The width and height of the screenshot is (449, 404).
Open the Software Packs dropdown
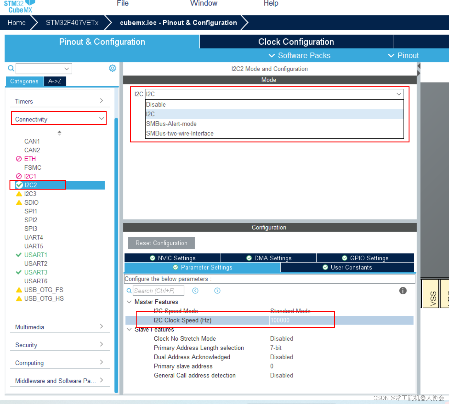[300, 55]
